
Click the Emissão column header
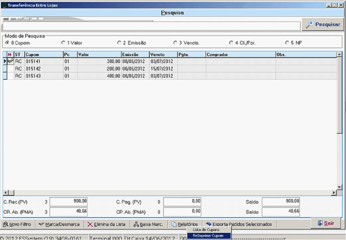tap(135, 55)
